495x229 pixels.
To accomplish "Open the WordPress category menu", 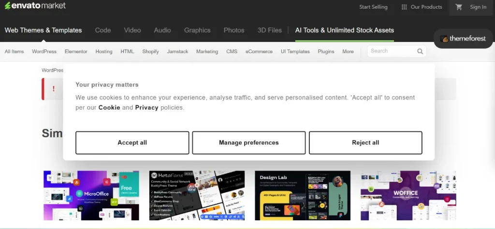I will (x=44, y=52).
